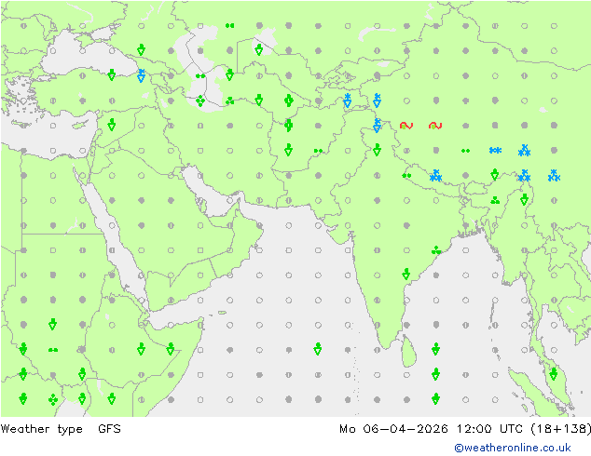Select the rain icon over Malay Peninsula
The width and height of the screenshot is (591, 456).
(x=554, y=374)
